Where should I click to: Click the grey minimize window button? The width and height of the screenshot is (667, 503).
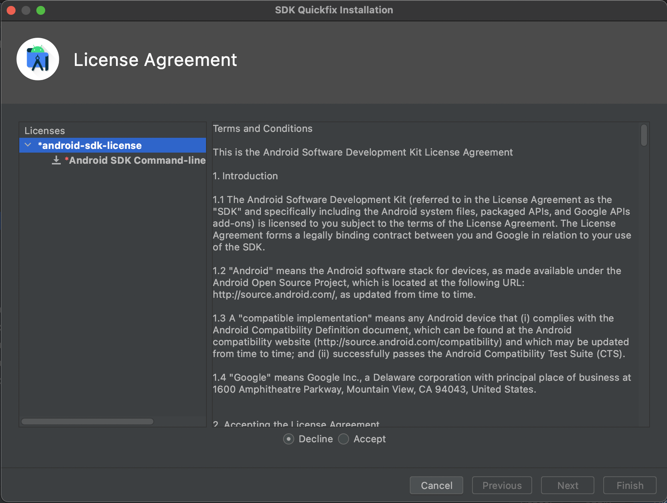(26, 10)
